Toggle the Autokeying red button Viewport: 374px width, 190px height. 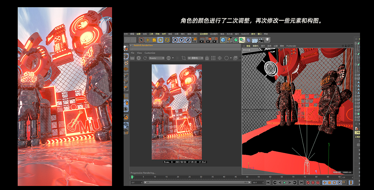[313, 182]
